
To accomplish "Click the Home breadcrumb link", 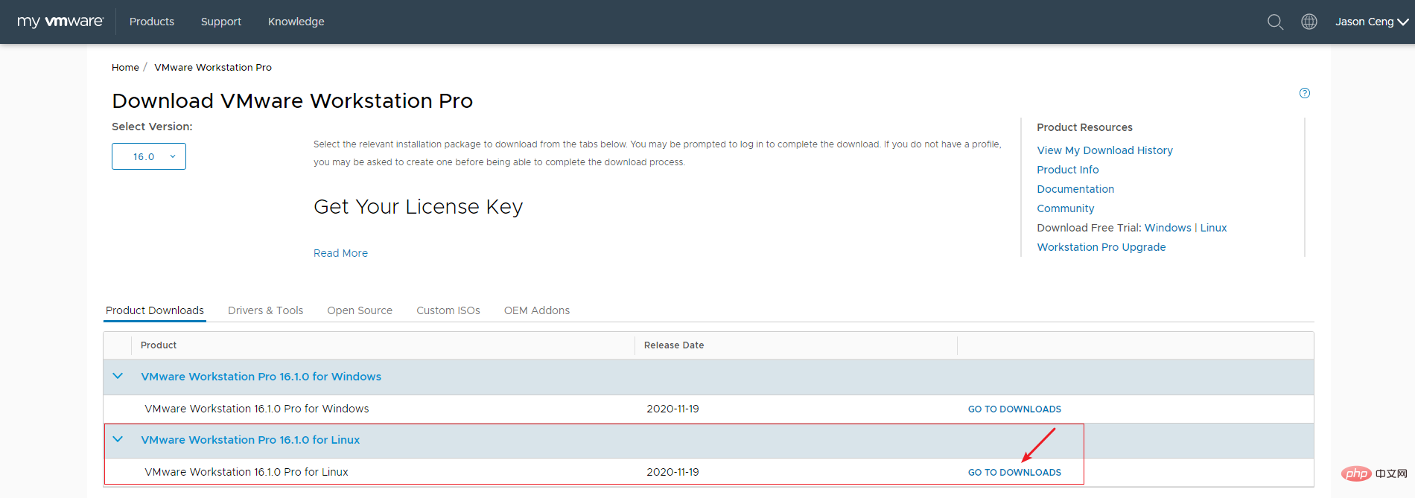I will coord(125,67).
